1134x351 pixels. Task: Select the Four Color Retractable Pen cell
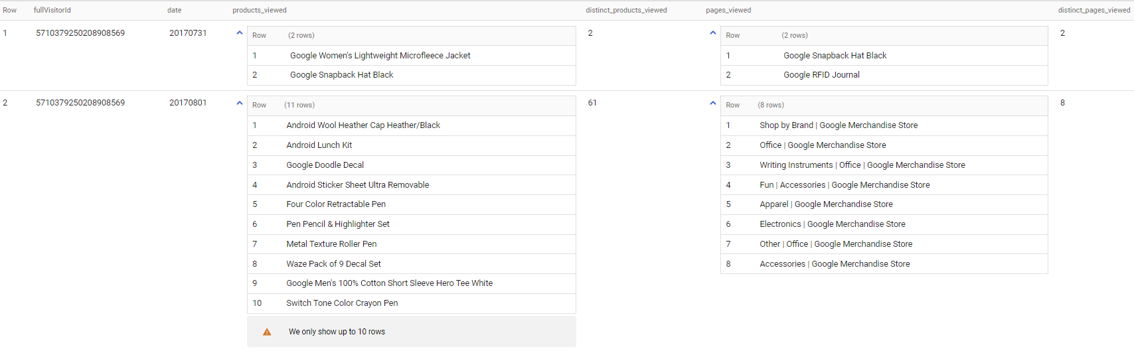click(336, 204)
